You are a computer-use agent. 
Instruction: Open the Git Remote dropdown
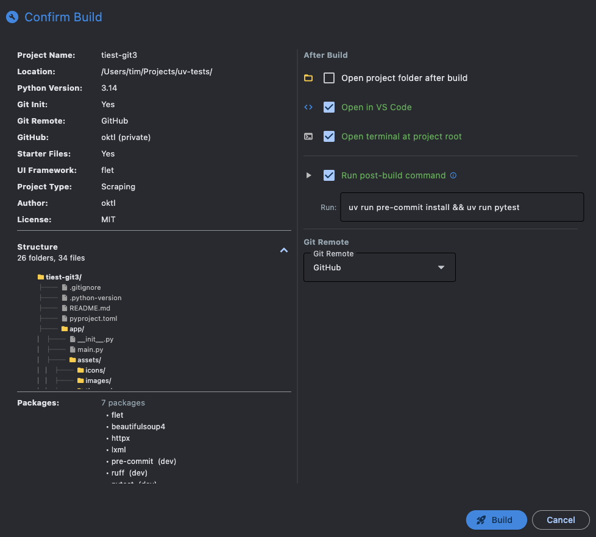click(x=379, y=267)
